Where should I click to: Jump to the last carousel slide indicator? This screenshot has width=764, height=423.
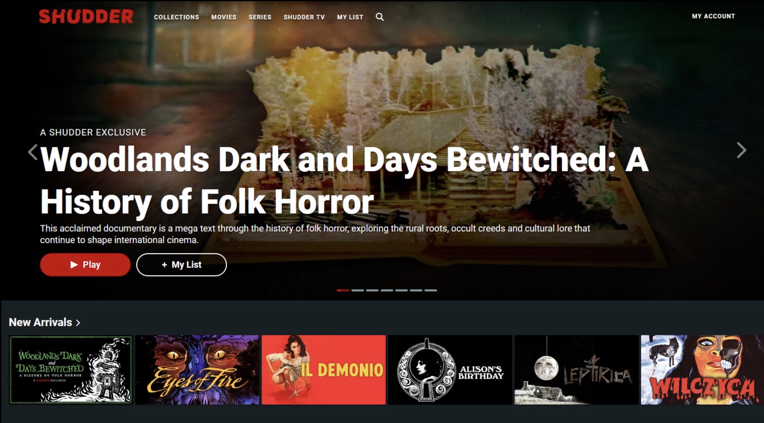tap(430, 290)
